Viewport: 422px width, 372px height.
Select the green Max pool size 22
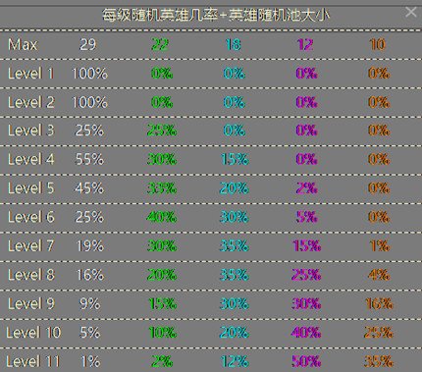tap(160, 44)
